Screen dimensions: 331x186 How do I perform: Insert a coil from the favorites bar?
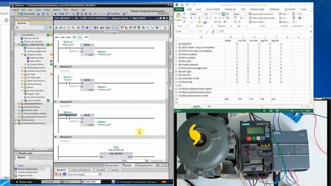[x=68, y=37]
